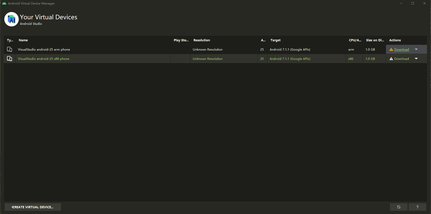
Task: Click 1.0 GB size in x86 row
Action: pos(370,59)
